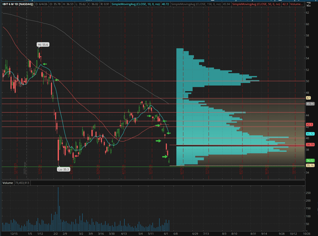Select the SimpleMovingAvg (CLOSE, 50, 0, no) study label
The image size is (318, 236).
[256, 4]
